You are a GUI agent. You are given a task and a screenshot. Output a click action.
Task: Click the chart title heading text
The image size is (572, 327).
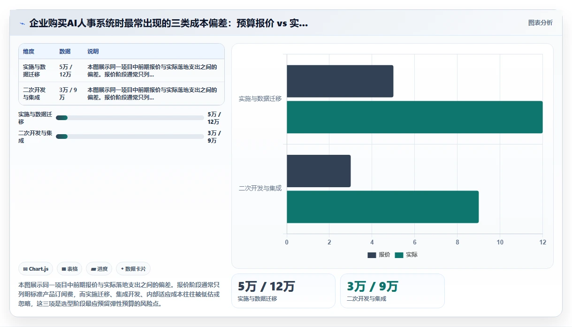click(x=168, y=23)
